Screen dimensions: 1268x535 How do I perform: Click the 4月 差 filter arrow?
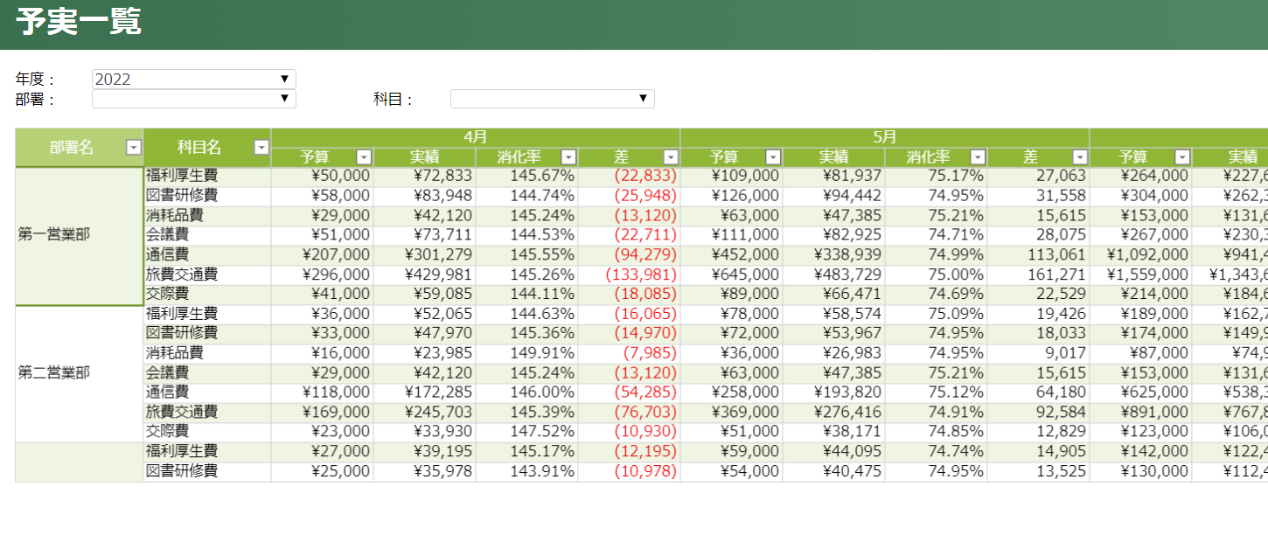click(x=671, y=157)
